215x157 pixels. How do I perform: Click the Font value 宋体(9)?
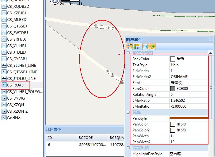point(177,83)
